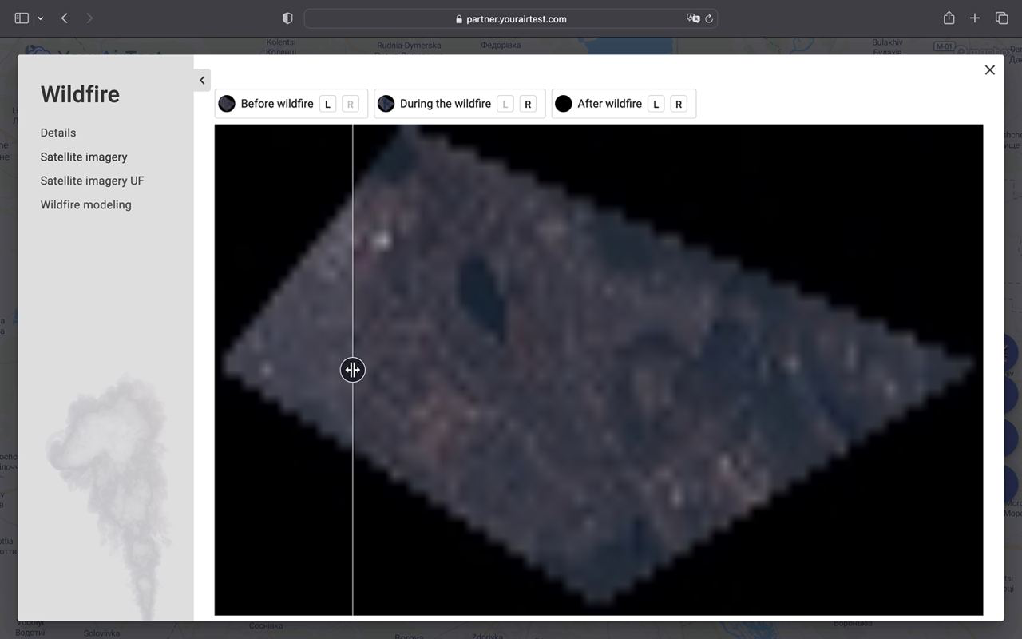Click the During the wildfire thumbnail icon
1022x639 pixels.
[386, 104]
